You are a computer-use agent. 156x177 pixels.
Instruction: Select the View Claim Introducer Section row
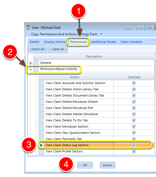click(x=97, y=126)
